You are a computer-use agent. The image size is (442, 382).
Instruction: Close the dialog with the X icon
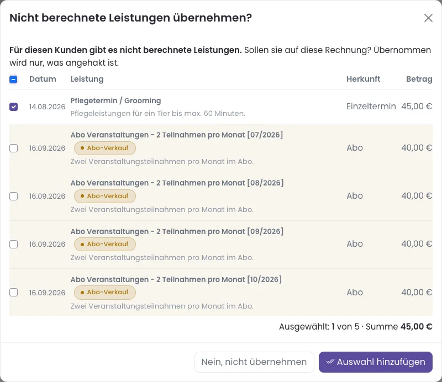click(428, 18)
